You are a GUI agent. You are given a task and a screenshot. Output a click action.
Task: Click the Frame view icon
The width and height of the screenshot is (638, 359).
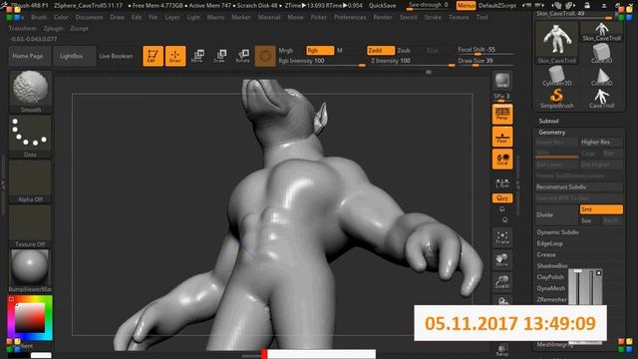click(x=502, y=237)
